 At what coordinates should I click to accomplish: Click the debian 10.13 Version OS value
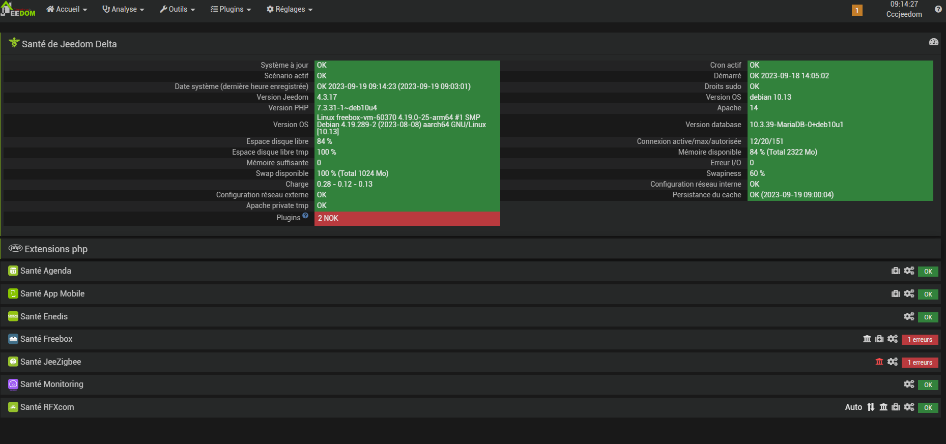[770, 97]
